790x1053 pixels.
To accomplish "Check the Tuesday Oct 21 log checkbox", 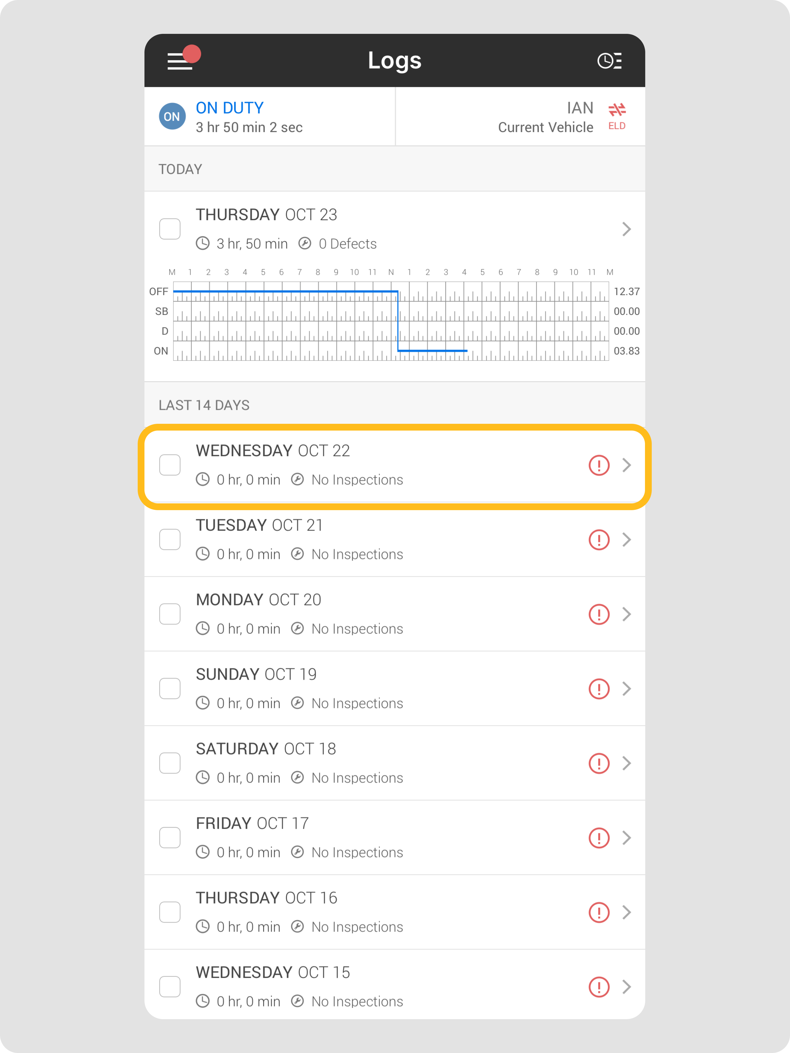I will tap(170, 539).
